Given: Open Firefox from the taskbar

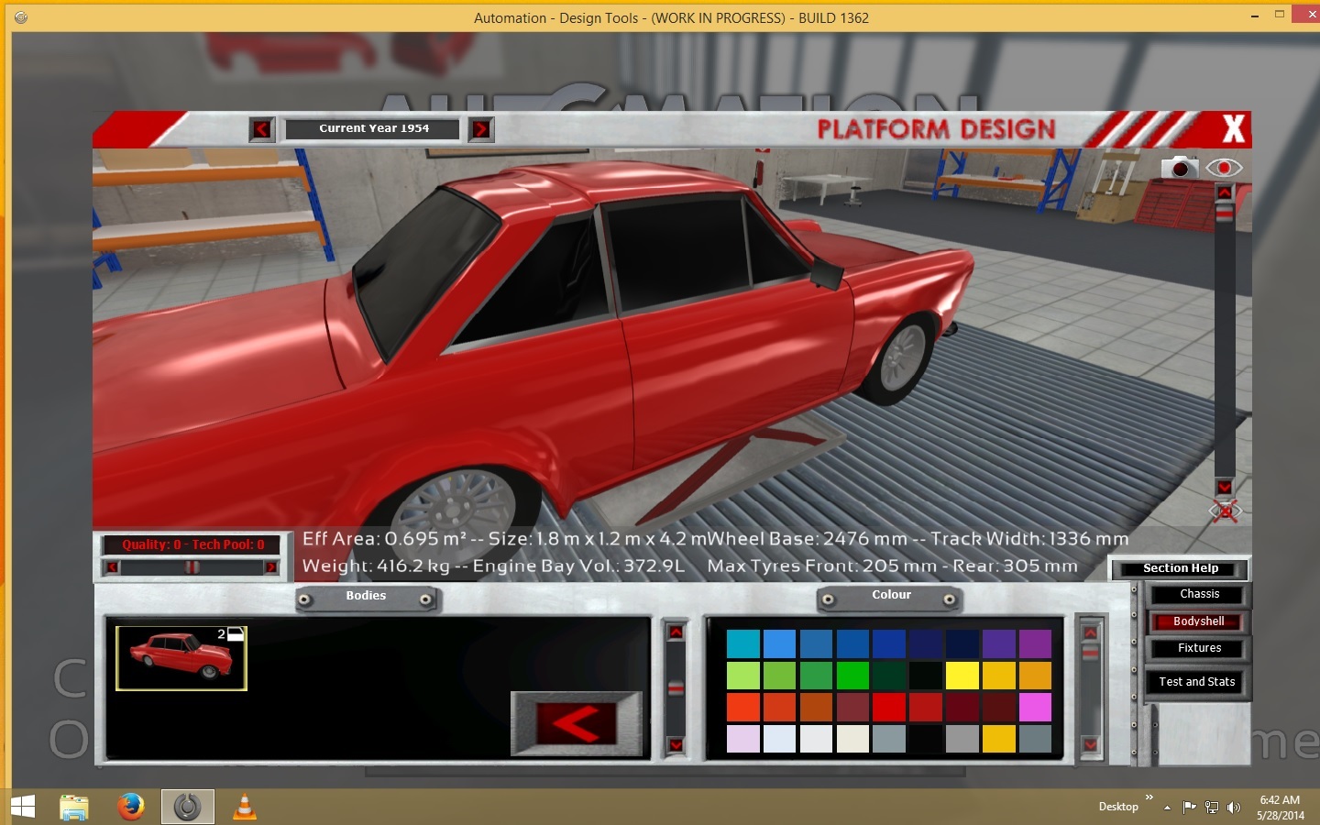Looking at the screenshot, I should pyautogui.click(x=131, y=807).
